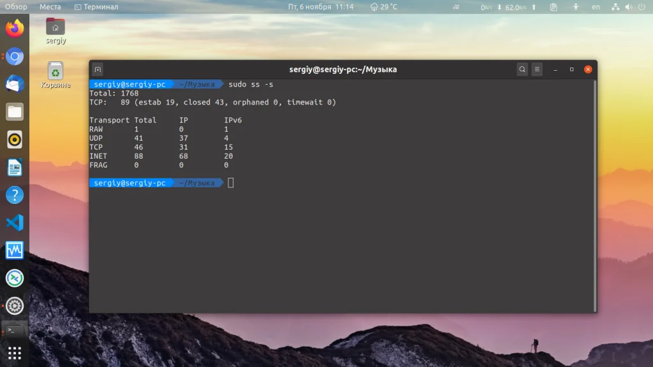Open the system monitor app in the dock
This screenshot has height=367, width=653.
(15, 250)
